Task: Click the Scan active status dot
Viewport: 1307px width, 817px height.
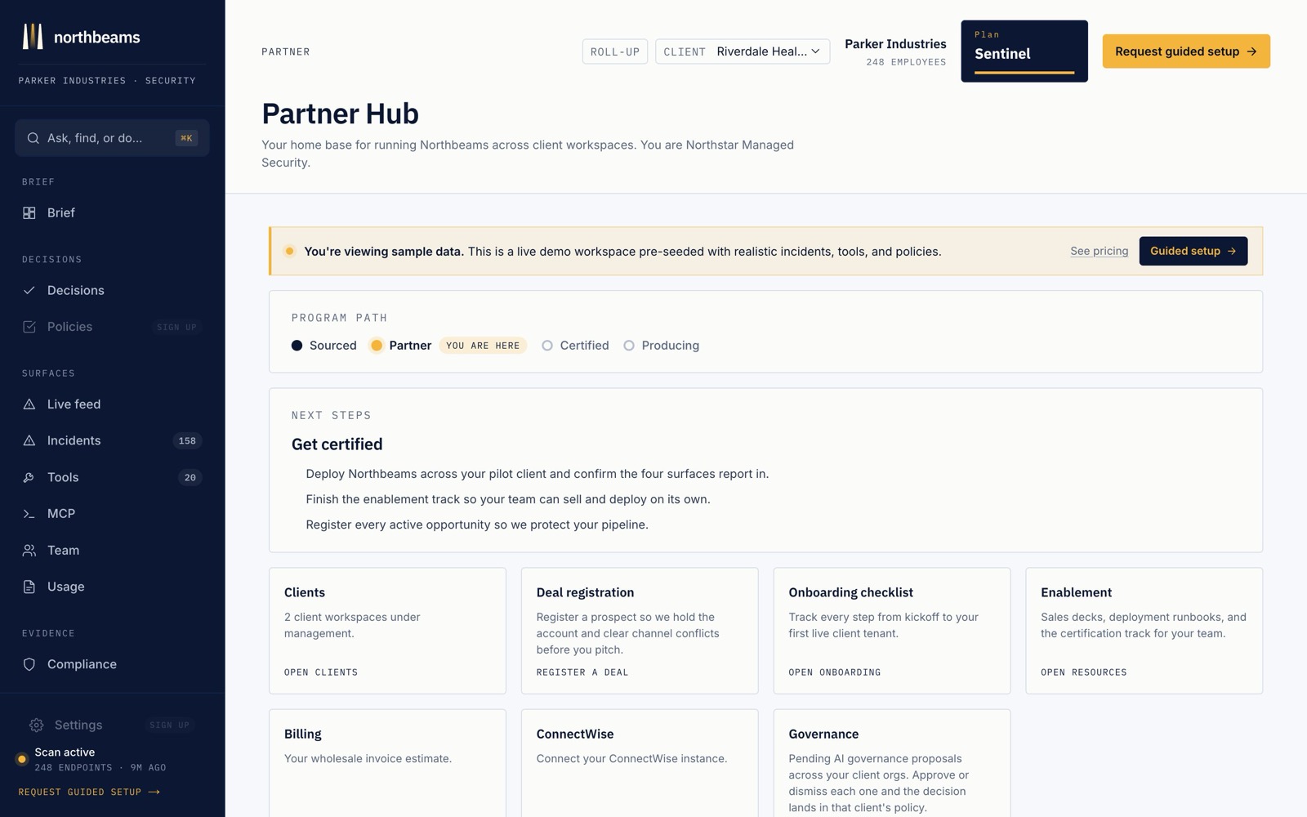Action: point(22,759)
